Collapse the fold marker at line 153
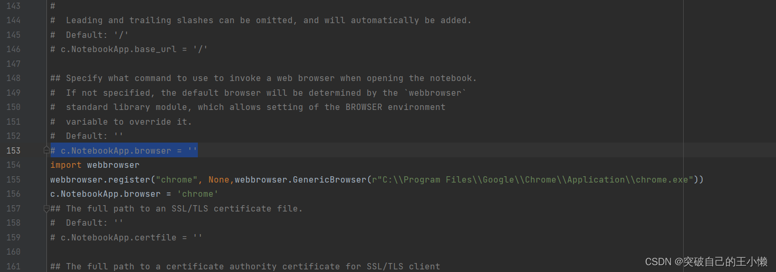The width and height of the screenshot is (776, 272). 46,150
